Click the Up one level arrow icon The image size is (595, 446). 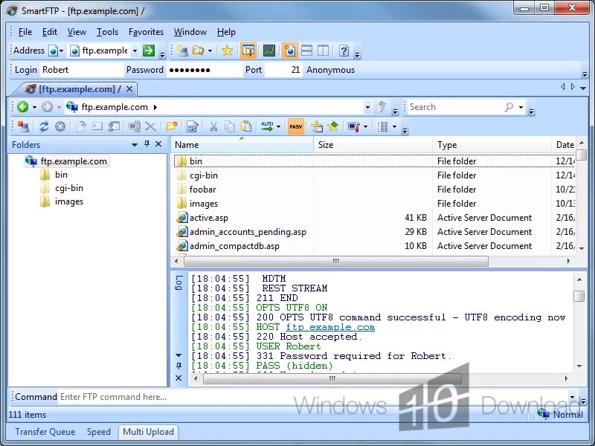381,107
